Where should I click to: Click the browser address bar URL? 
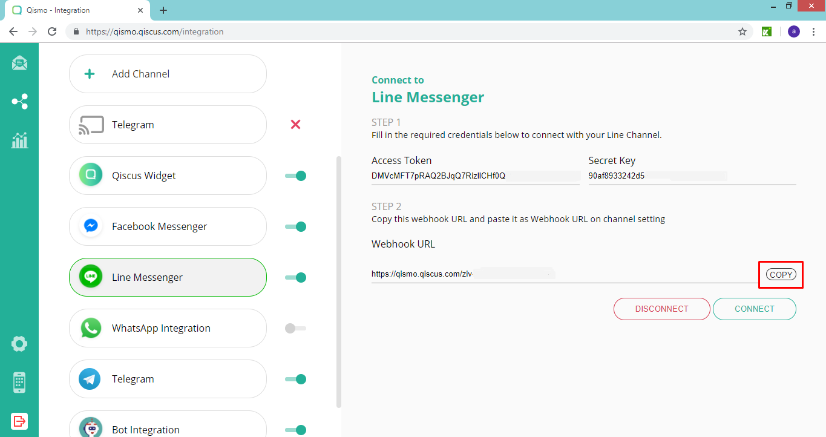tap(155, 31)
